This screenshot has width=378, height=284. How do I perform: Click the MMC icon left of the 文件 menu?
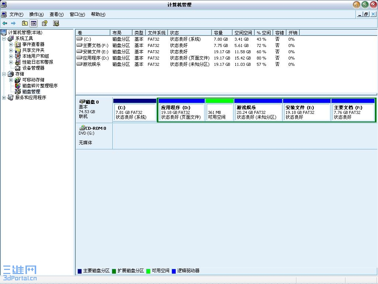click(x=4, y=14)
